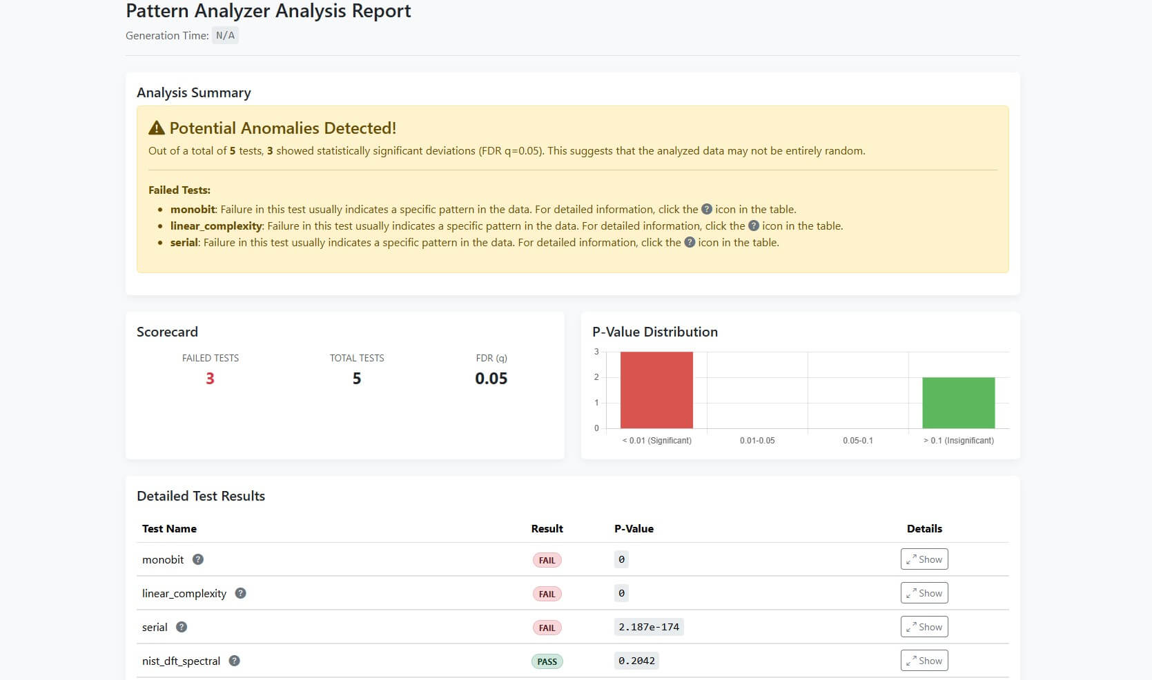The image size is (1152, 680).
Task: Click help icon in monobit failed-test summary
Action: click(x=707, y=209)
